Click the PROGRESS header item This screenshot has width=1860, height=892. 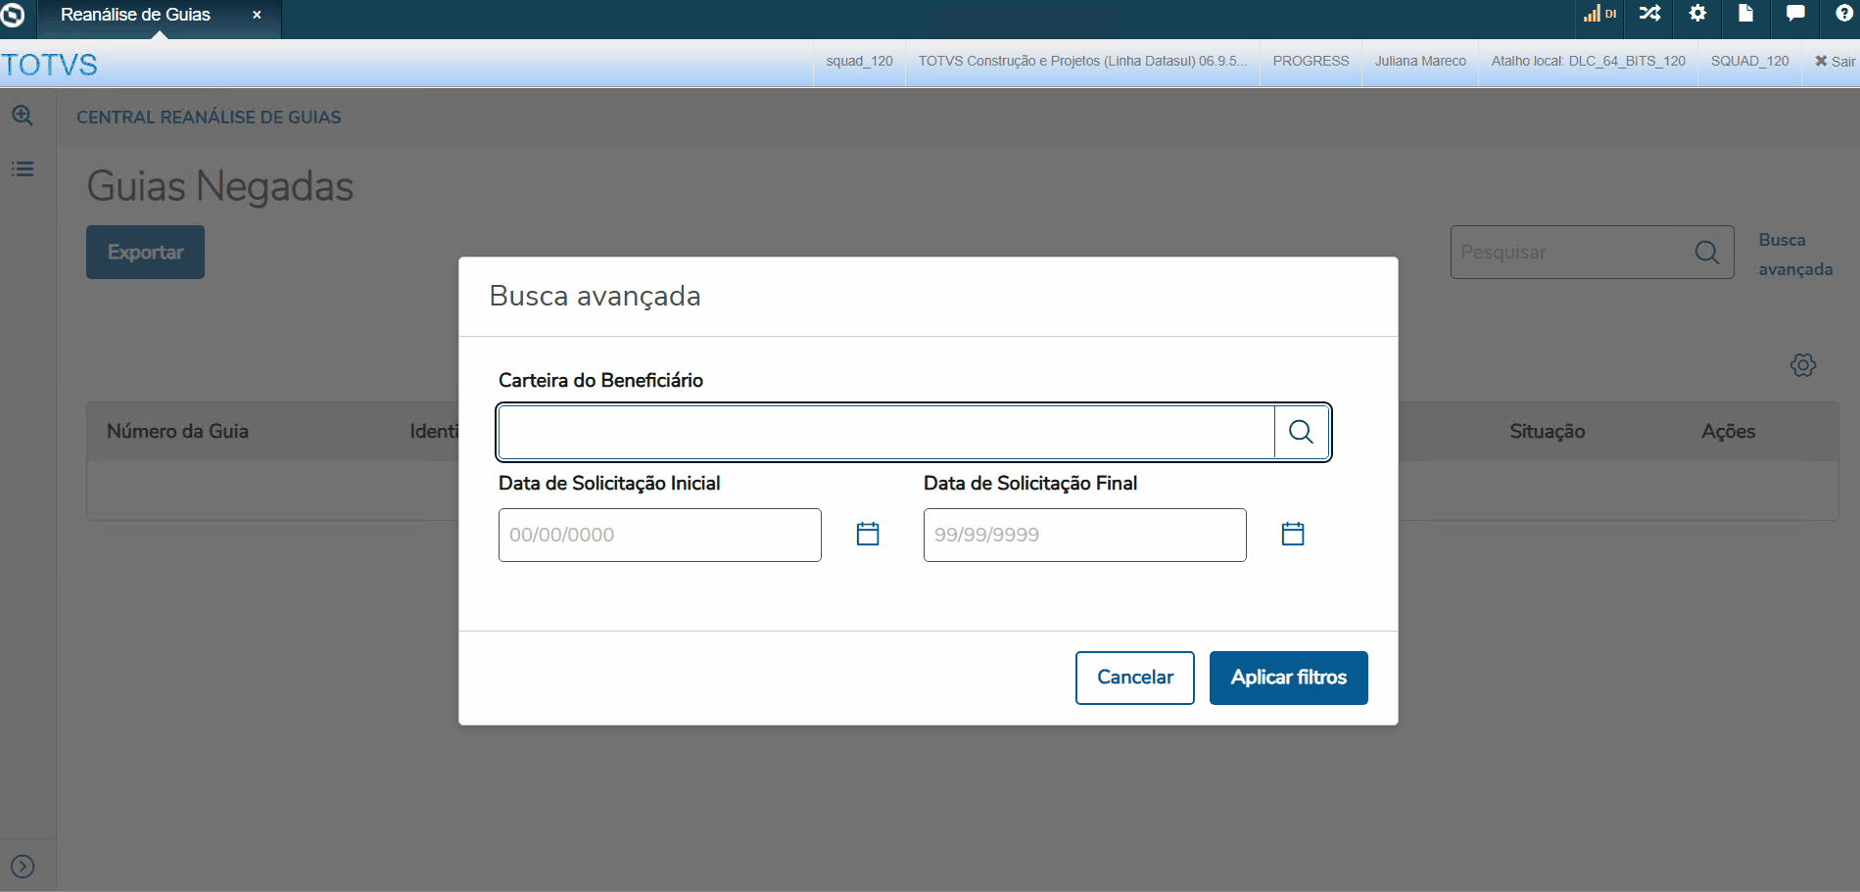pos(1311,62)
